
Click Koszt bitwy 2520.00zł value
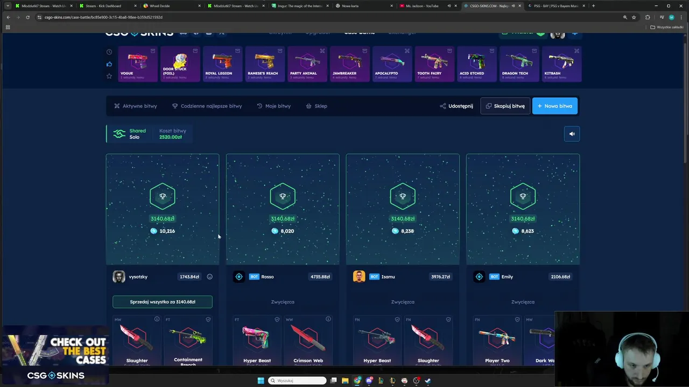(171, 137)
